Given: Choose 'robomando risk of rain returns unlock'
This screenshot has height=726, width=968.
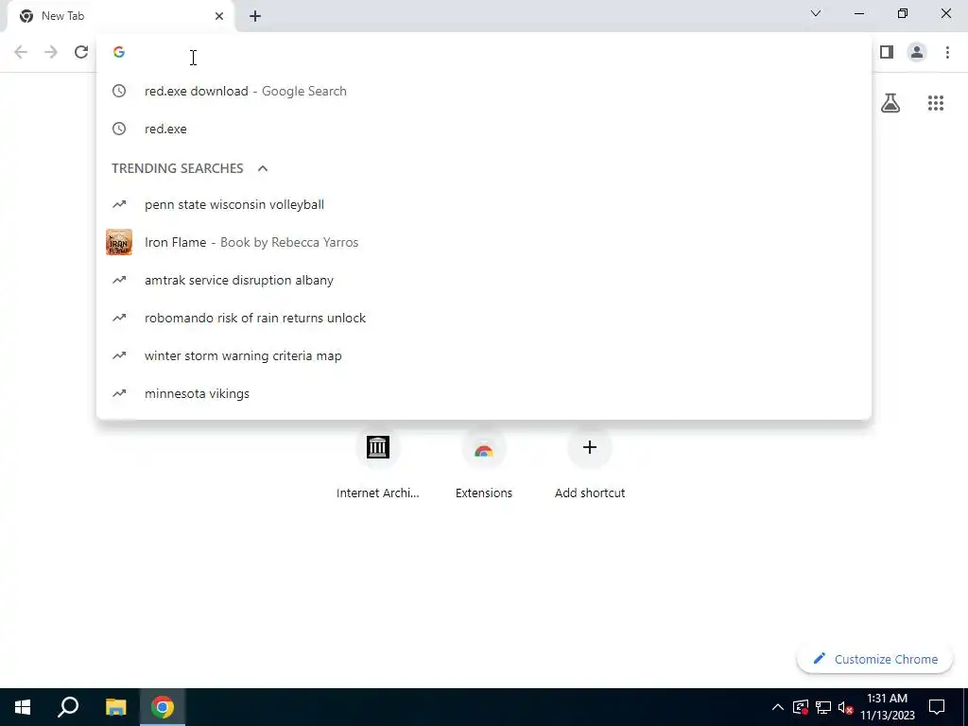Looking at the screenshot, I should (x=484, y=318).
